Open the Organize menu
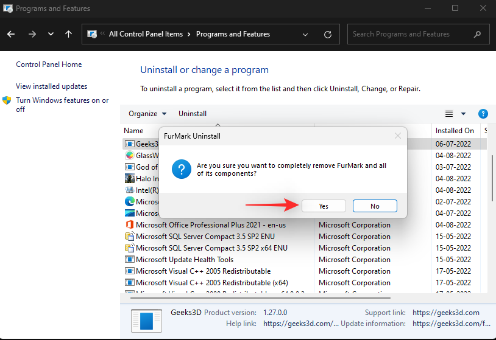The width and height of the screenshot is (496, 340). point(147,114)
